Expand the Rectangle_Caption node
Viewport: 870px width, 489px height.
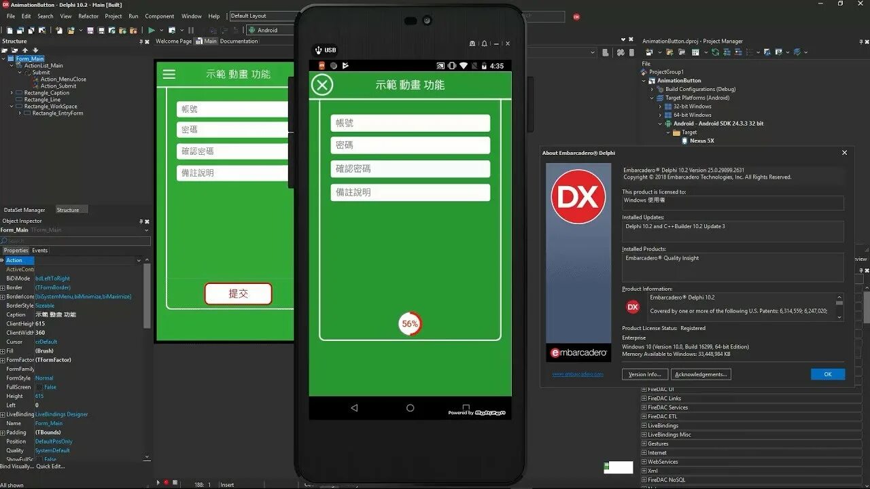pyautogui.click(x=12, y=92)
